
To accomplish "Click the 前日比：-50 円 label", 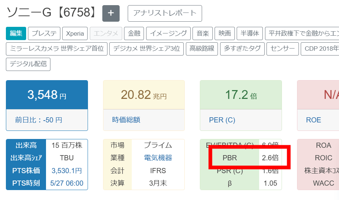I will point(39,120).
